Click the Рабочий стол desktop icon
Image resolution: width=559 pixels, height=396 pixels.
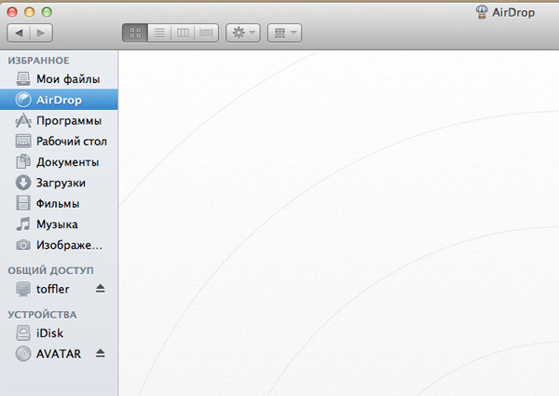point(23,142)
